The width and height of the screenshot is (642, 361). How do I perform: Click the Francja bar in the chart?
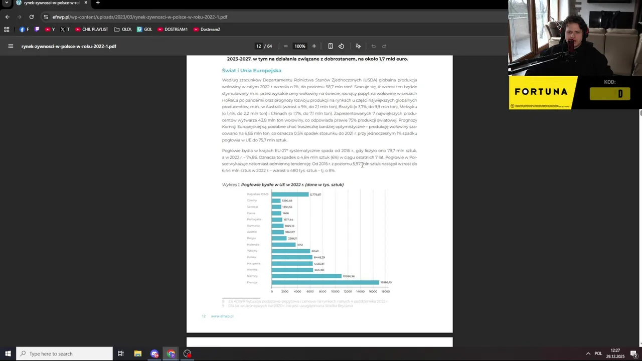(325, 282)
